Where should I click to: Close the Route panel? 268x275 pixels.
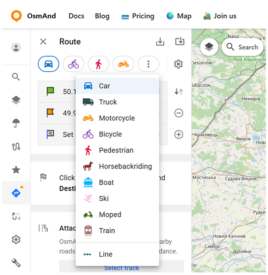[x=43, y=42]
